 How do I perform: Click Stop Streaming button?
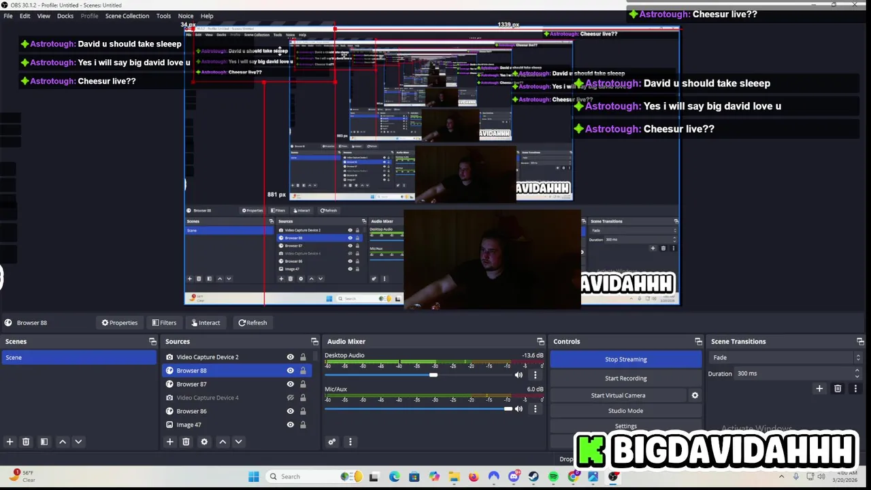626,359
